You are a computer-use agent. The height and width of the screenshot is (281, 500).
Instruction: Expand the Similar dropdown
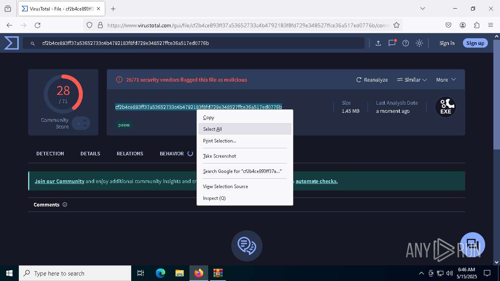[x=412, y=80]
